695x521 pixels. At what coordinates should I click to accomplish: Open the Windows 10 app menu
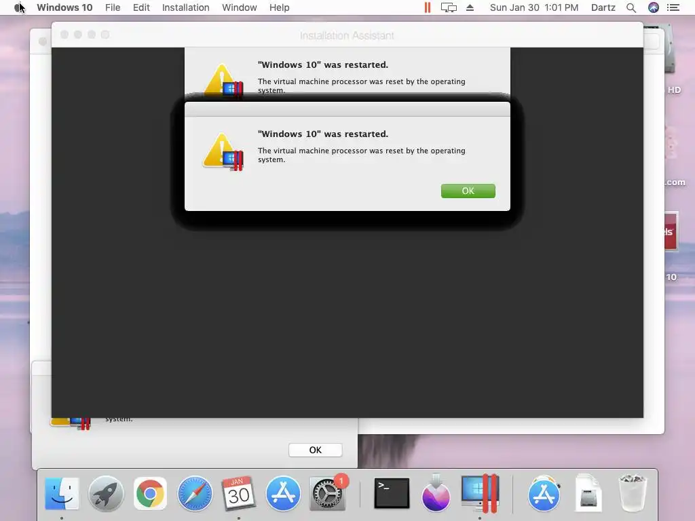tap(64, 7)
